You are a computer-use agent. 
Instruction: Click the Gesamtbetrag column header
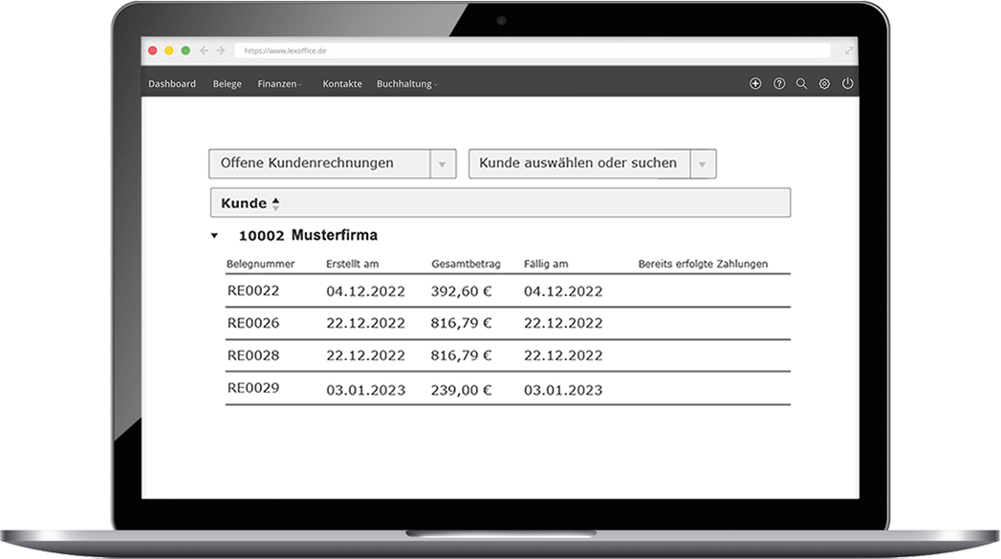[466, 264]
